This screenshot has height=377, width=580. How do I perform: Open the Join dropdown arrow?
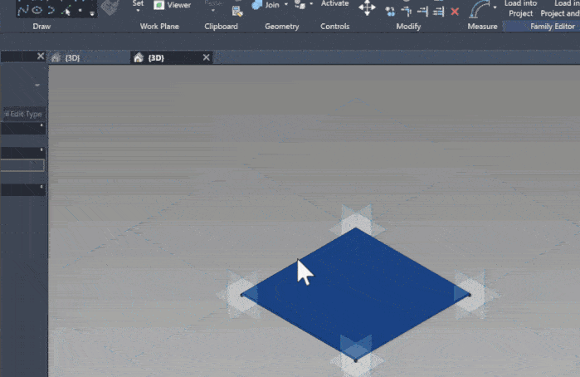(x=286, y=4)
